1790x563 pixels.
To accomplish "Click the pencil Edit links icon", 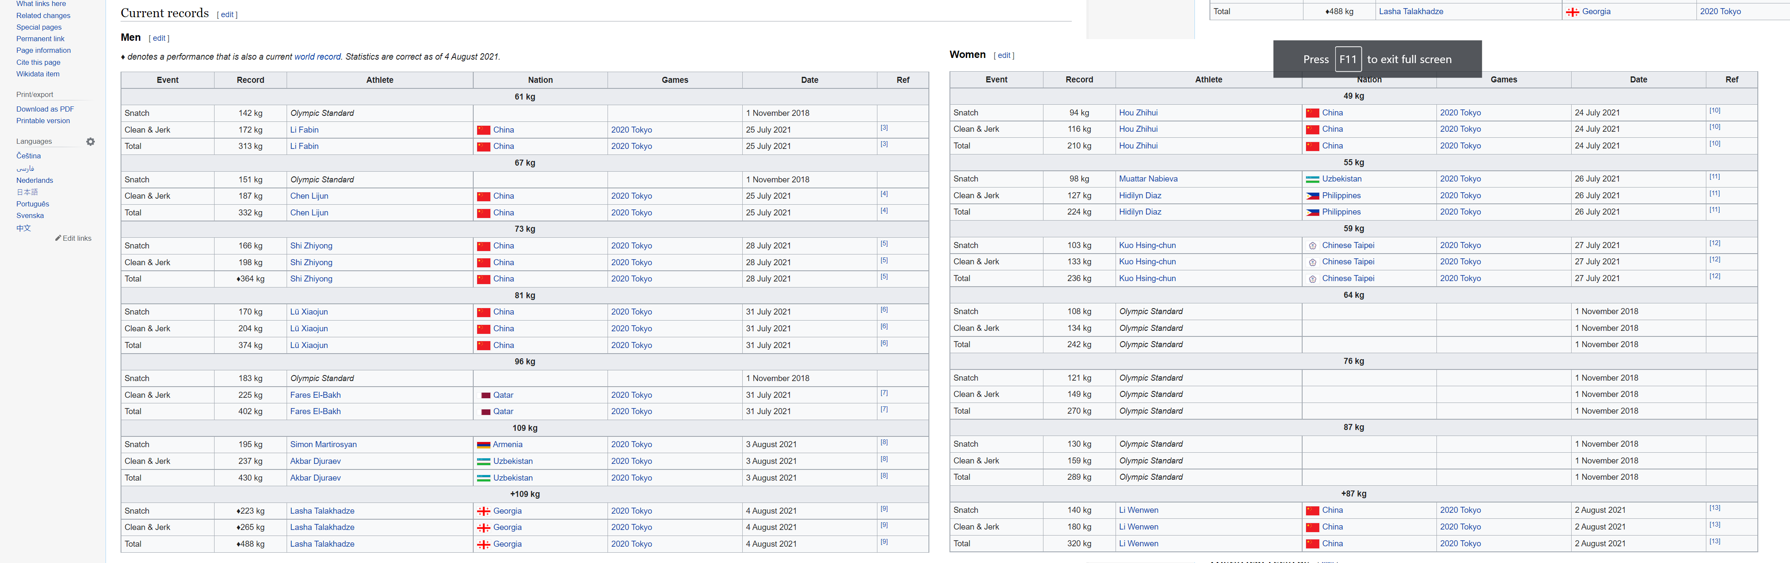I will pyautogui.click(x=58, y=239).
